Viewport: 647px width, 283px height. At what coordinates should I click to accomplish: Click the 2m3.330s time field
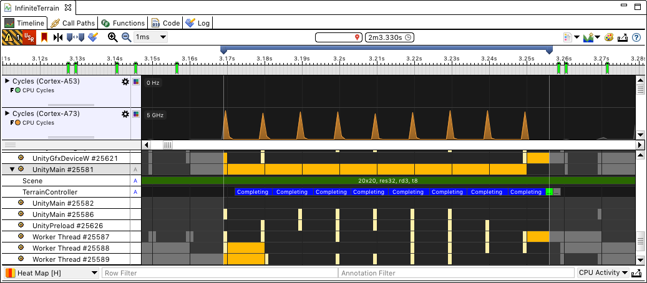pyautogui.click(x=389, y=37)
